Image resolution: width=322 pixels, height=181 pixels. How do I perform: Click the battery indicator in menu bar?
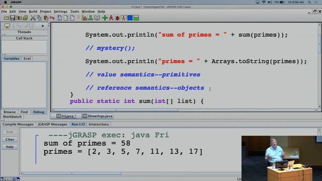[282, 2]
